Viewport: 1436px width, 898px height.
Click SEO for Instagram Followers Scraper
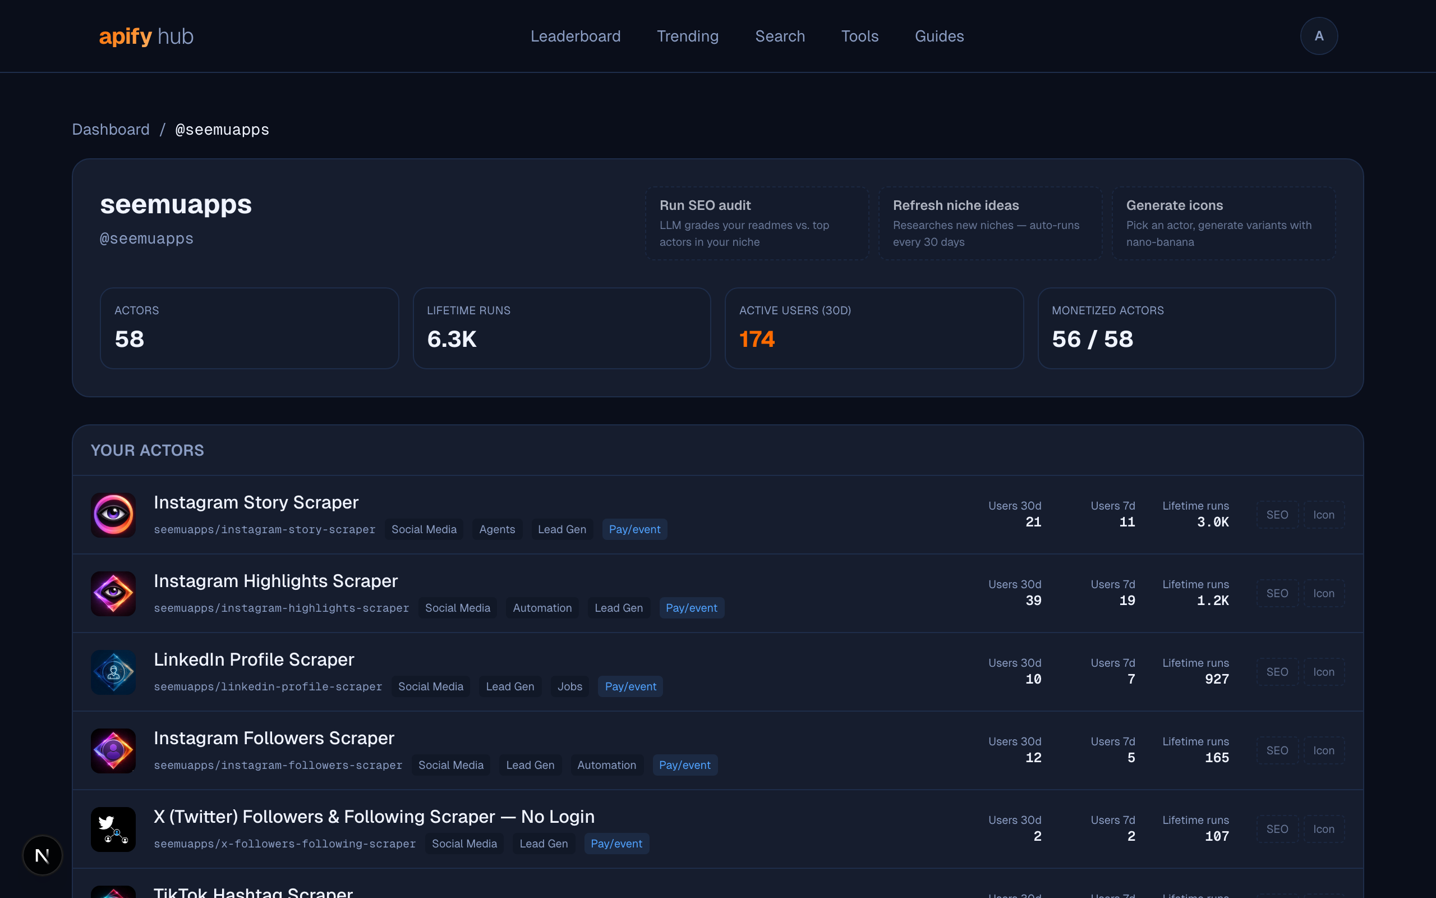[x=1277, y=751]
